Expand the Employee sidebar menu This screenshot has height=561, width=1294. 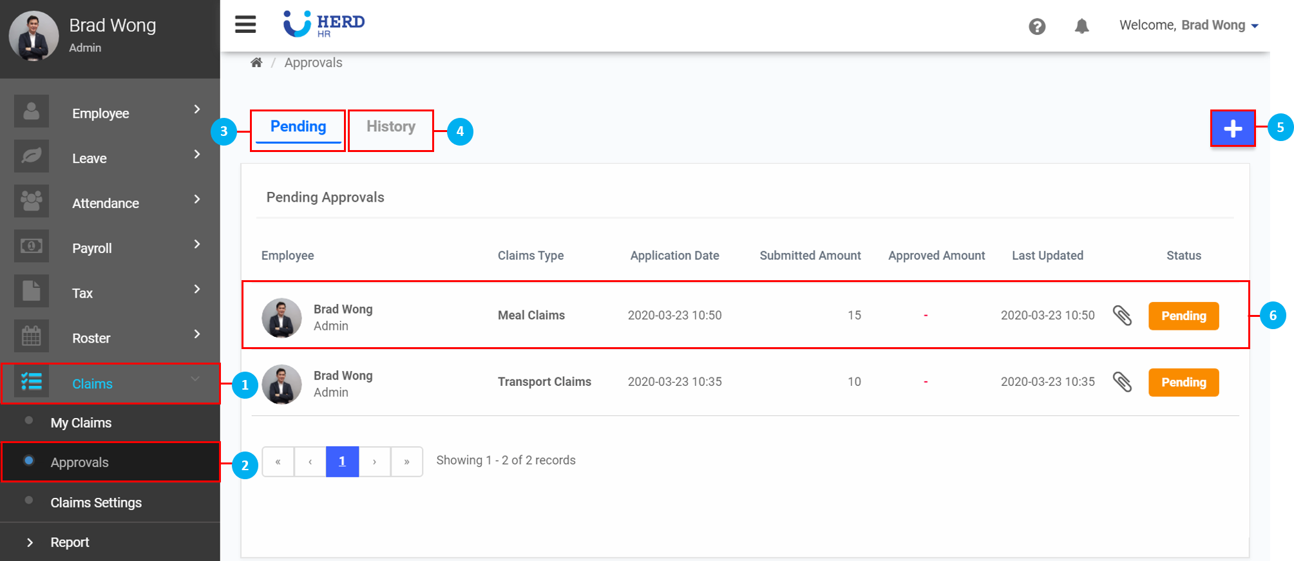(109, 113)
